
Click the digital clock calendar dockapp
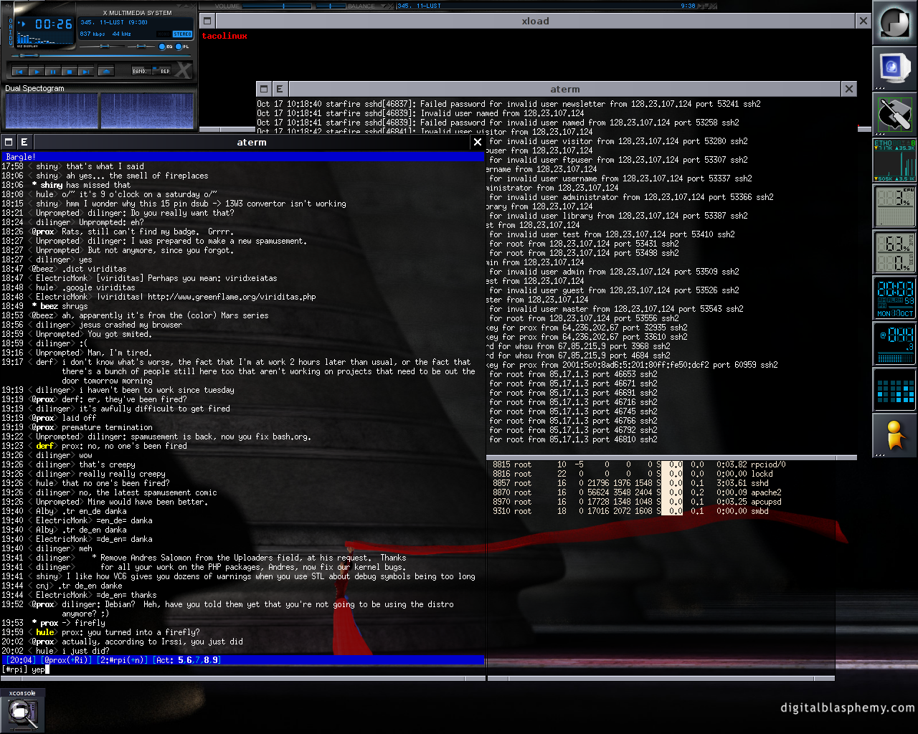[895, 298]
